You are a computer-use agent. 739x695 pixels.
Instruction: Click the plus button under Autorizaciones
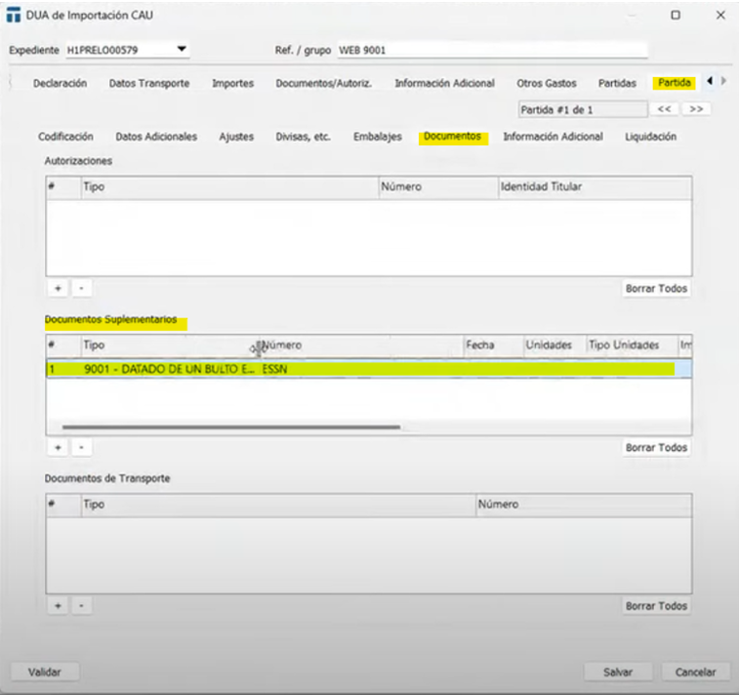click(x=57, y=288)
